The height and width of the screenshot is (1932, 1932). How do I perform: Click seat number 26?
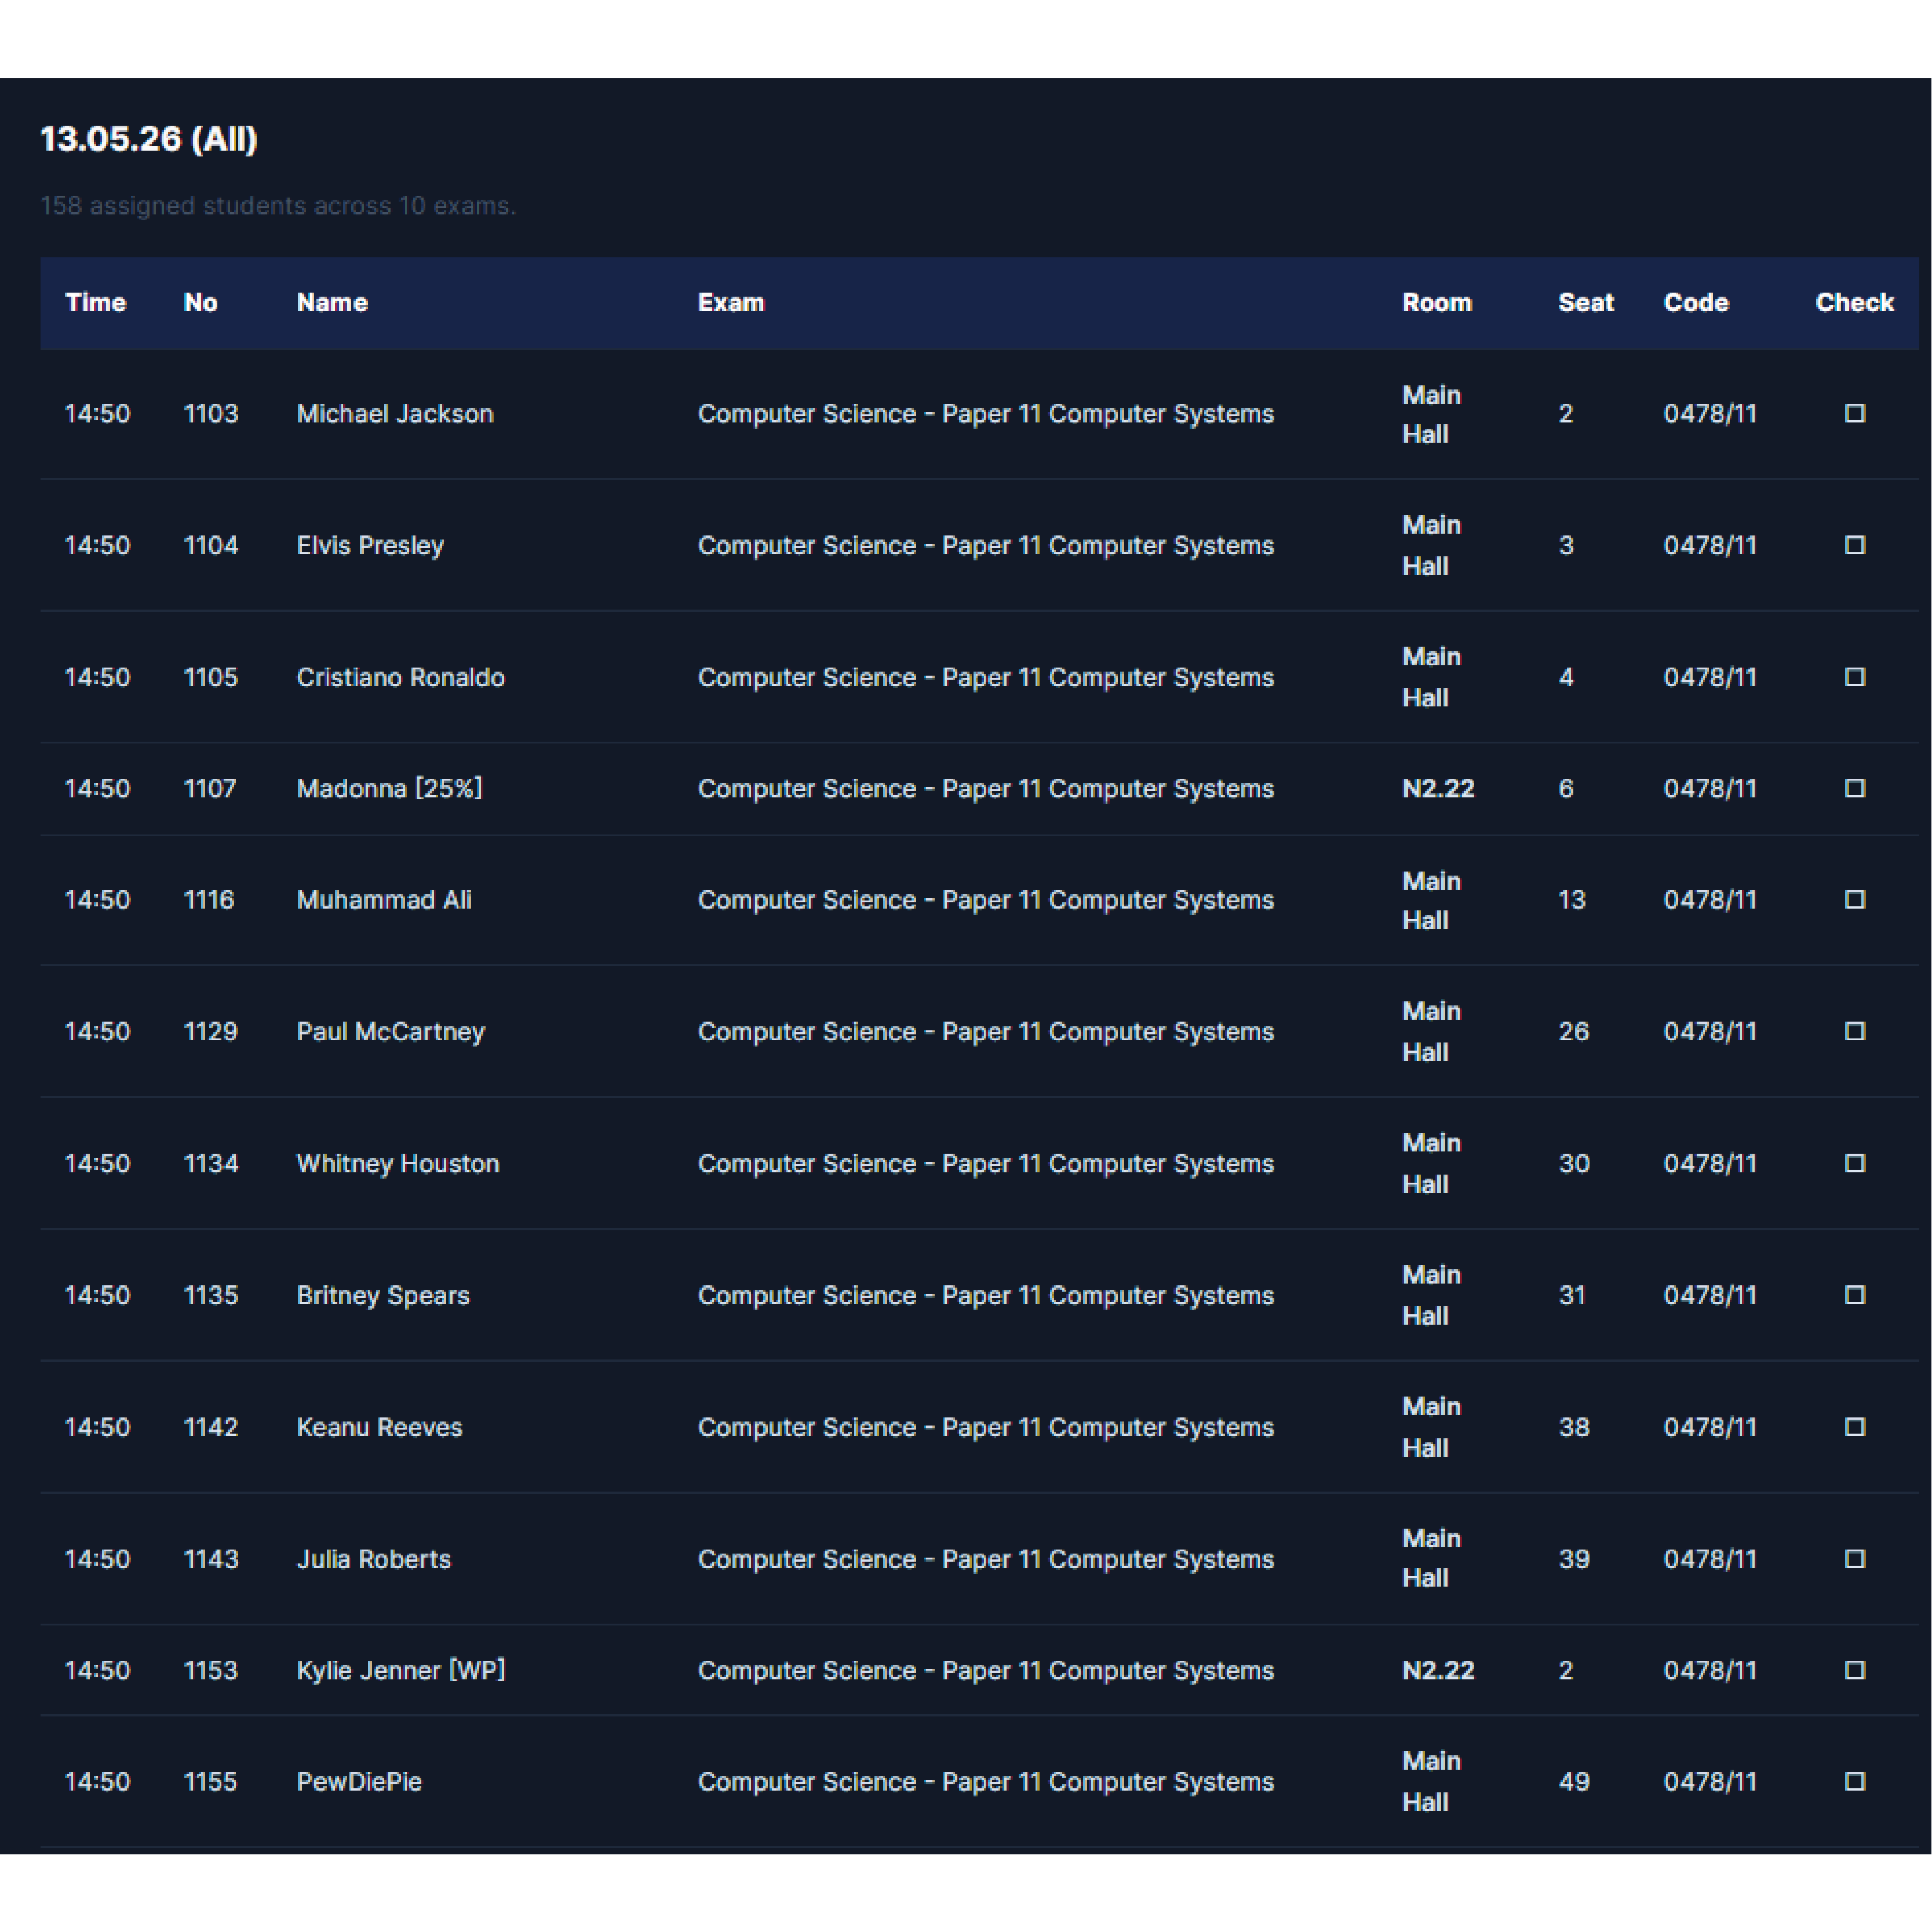coord(1574,1031)
